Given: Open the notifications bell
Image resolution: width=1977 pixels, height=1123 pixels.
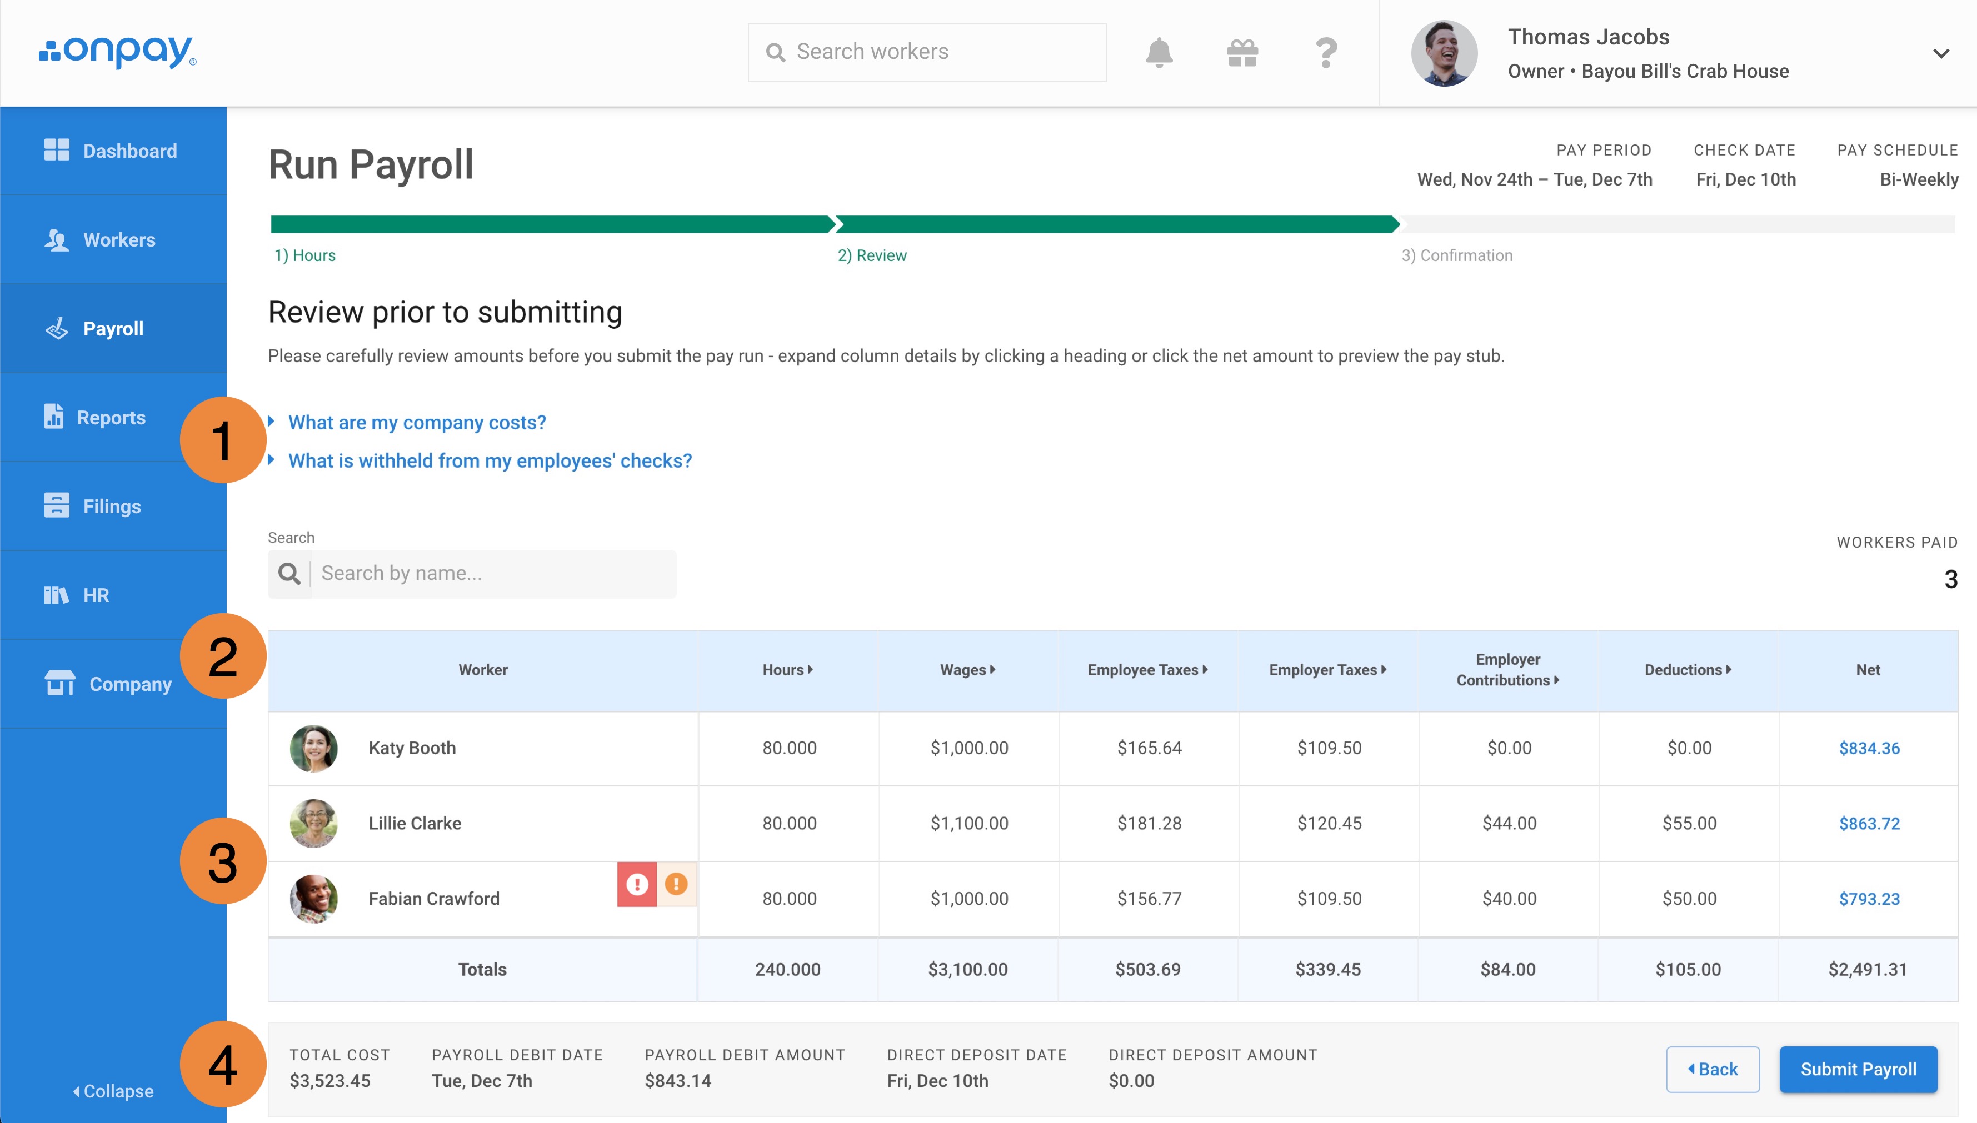Looking at the screenshot, I should coord(1159,52).
